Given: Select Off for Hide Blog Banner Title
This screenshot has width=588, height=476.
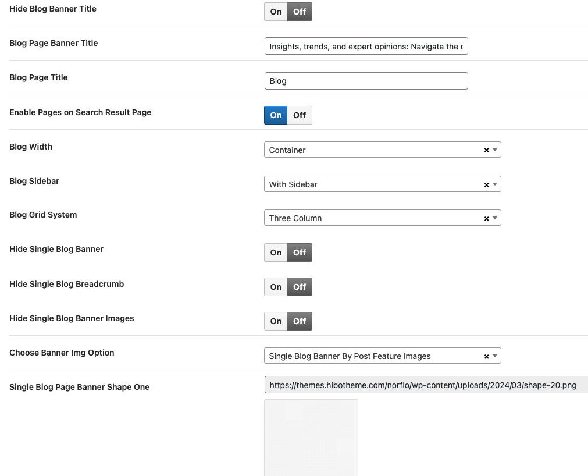Looking at the screenshot, I should tap(300, 12).
